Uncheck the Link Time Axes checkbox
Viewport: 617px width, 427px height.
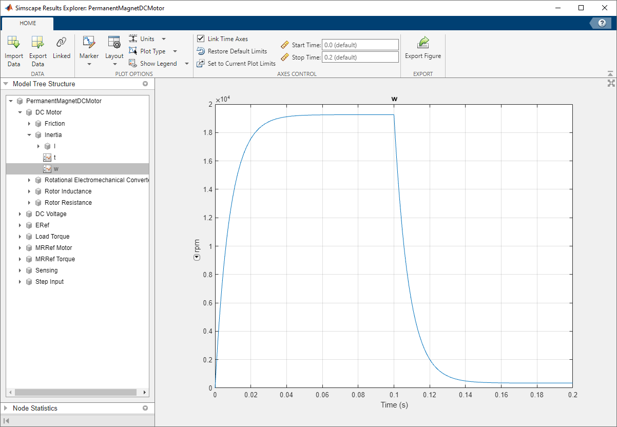(x=201, y=39)
